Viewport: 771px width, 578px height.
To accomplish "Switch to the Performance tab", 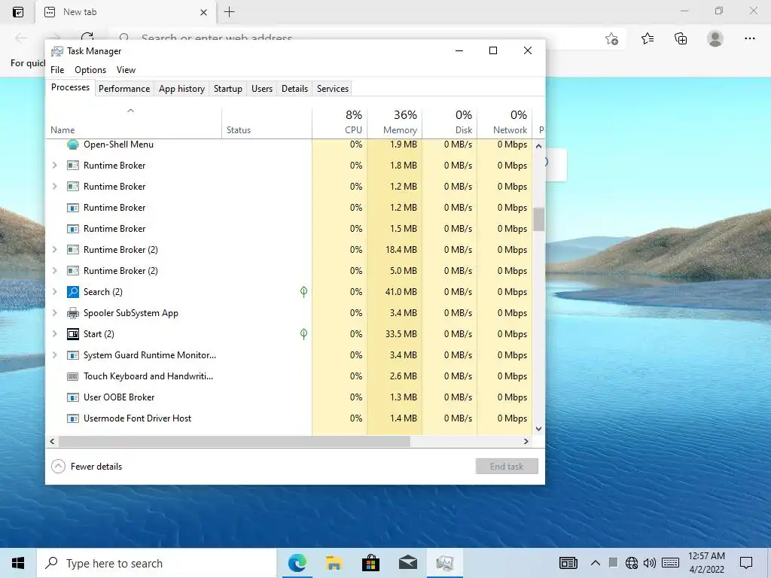I will [x=124, y=89].
